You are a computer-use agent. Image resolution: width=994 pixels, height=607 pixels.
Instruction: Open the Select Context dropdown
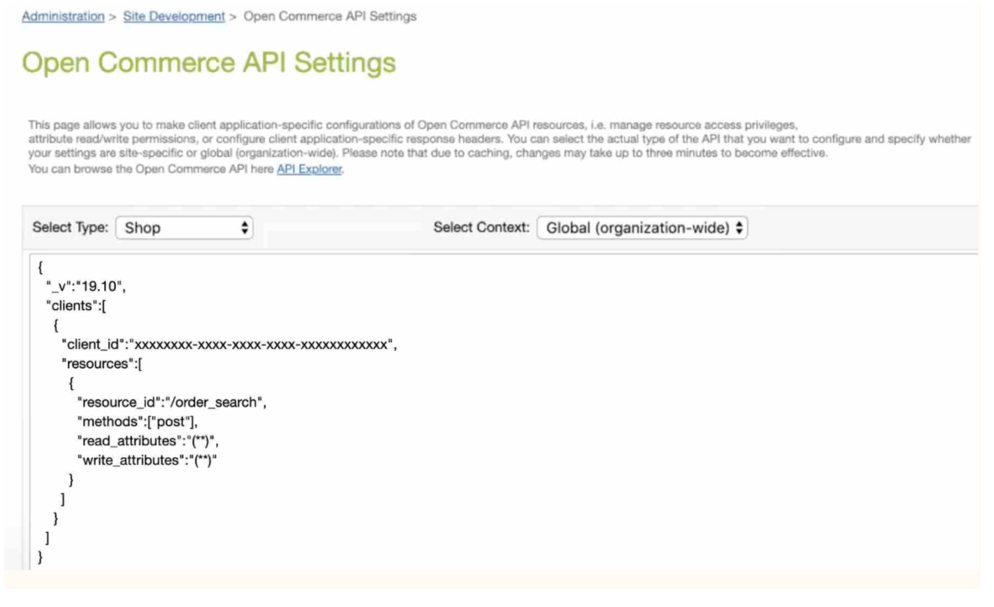point(642,228)
